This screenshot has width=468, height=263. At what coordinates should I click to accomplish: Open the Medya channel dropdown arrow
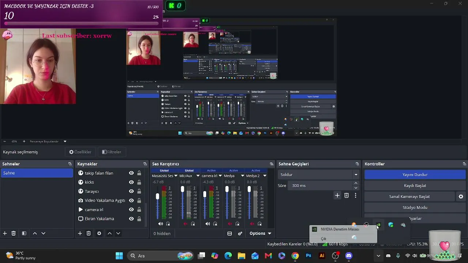pyautogui.click(x=242, y=176)
